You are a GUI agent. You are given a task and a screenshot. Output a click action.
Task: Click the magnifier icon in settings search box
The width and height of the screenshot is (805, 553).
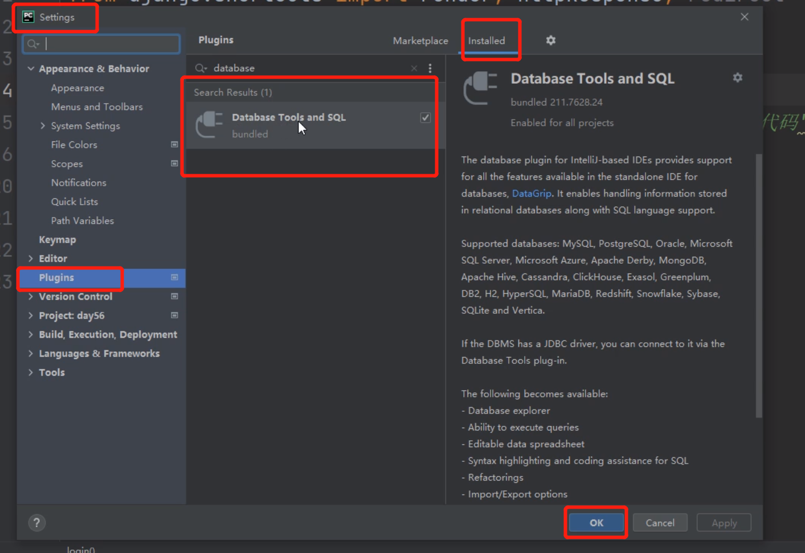point(33,44)
